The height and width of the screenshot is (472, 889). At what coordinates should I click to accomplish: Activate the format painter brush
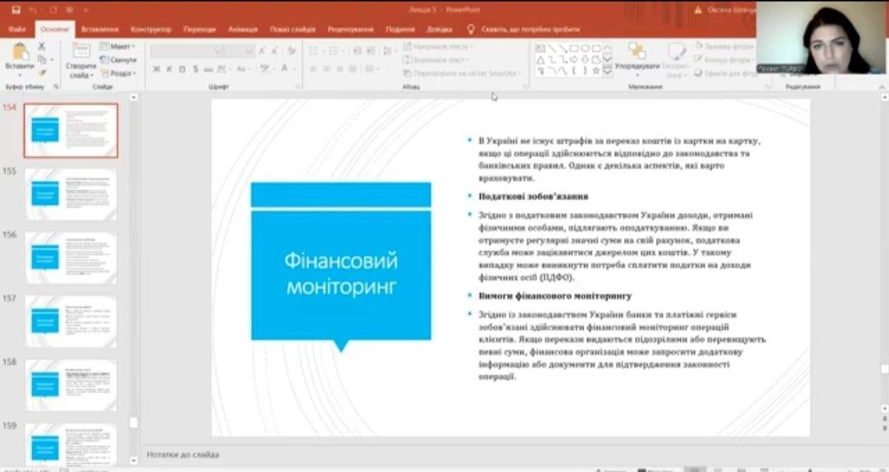coord(42,72)
